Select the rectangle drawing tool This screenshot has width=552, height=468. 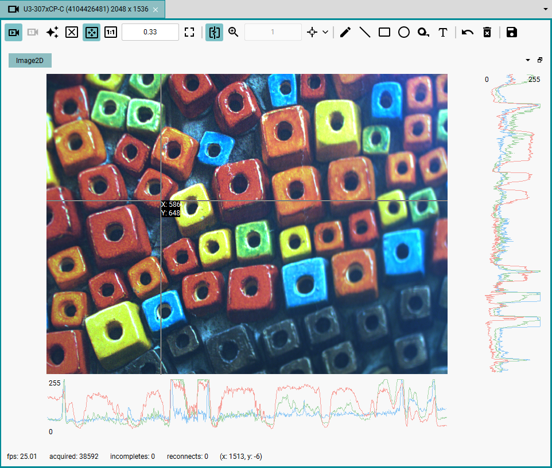(384, 32)
